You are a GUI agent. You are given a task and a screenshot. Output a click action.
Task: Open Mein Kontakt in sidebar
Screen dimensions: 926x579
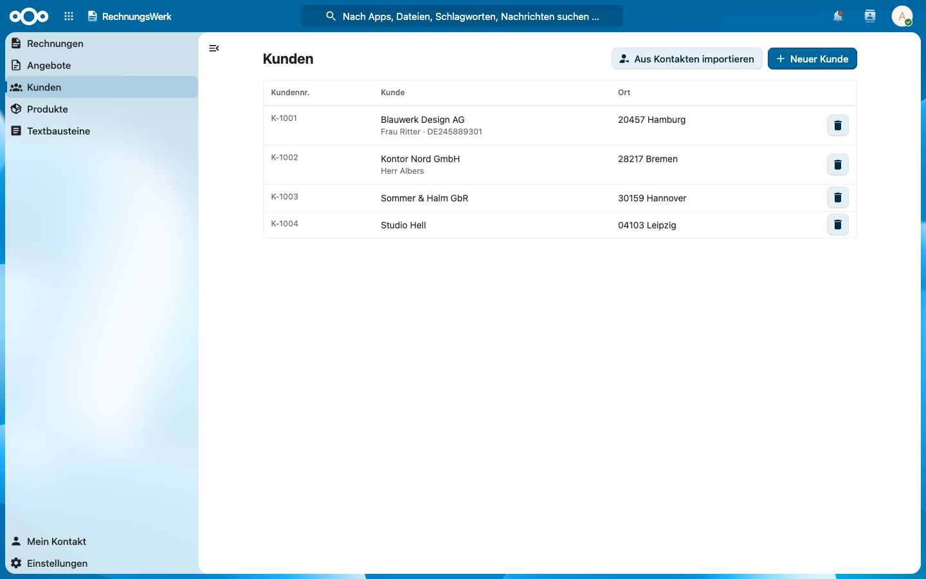[102, 541]
